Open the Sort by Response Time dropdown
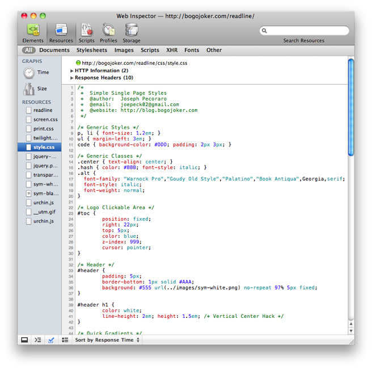Viewport: 372px width, 369px height. coord(107,340)
